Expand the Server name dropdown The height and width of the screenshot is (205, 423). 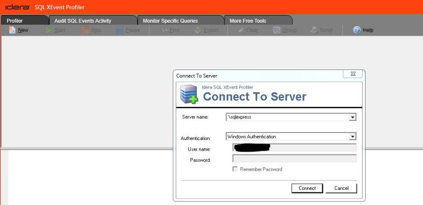pos(352,117)
